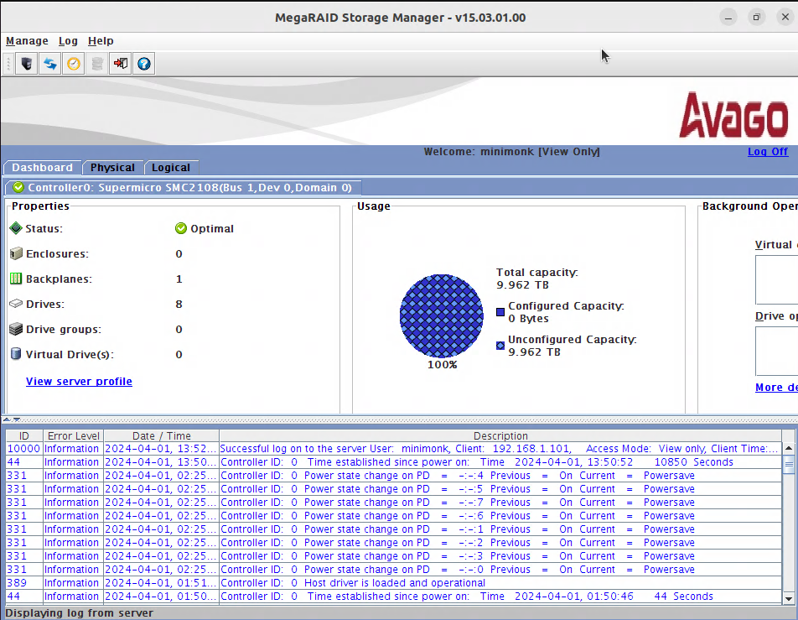Click the Virtual Drive(s) cylinder icon

16,354
